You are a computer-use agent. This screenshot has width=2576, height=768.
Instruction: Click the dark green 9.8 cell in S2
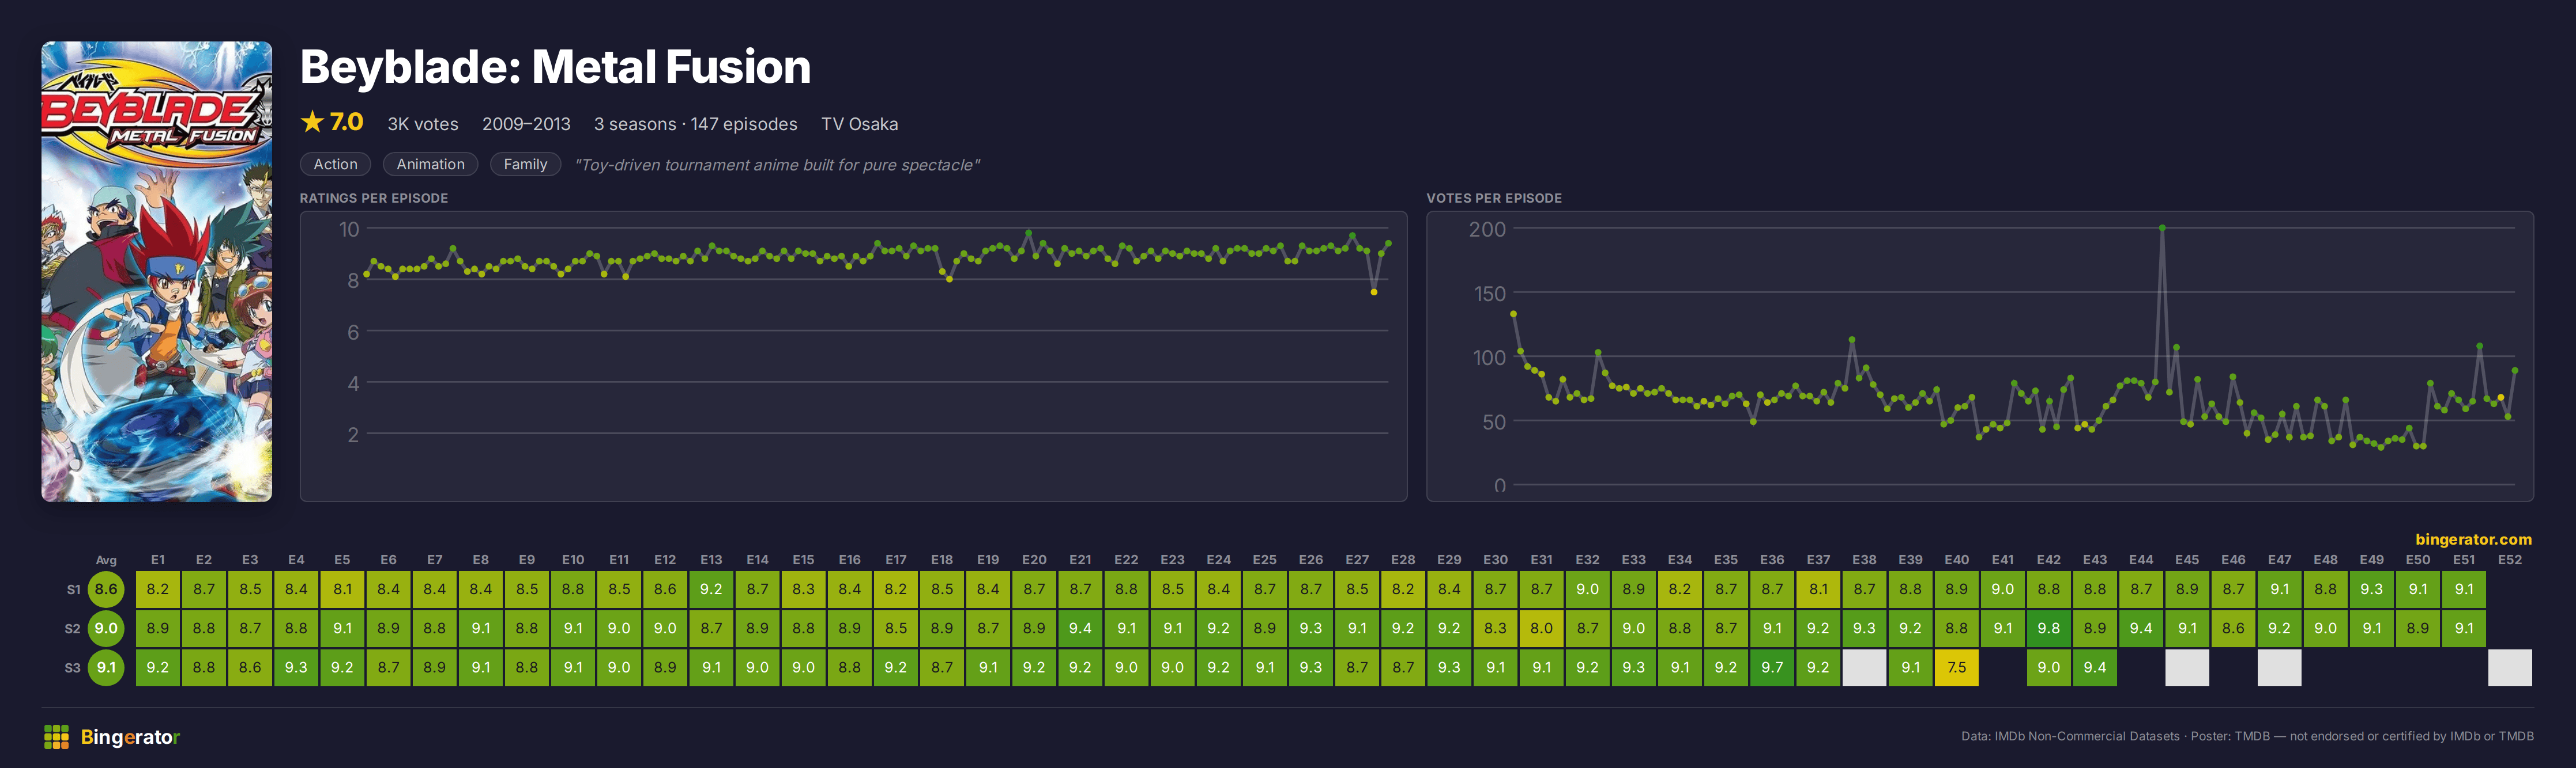pyautogui.click(x=2048, y=628)
